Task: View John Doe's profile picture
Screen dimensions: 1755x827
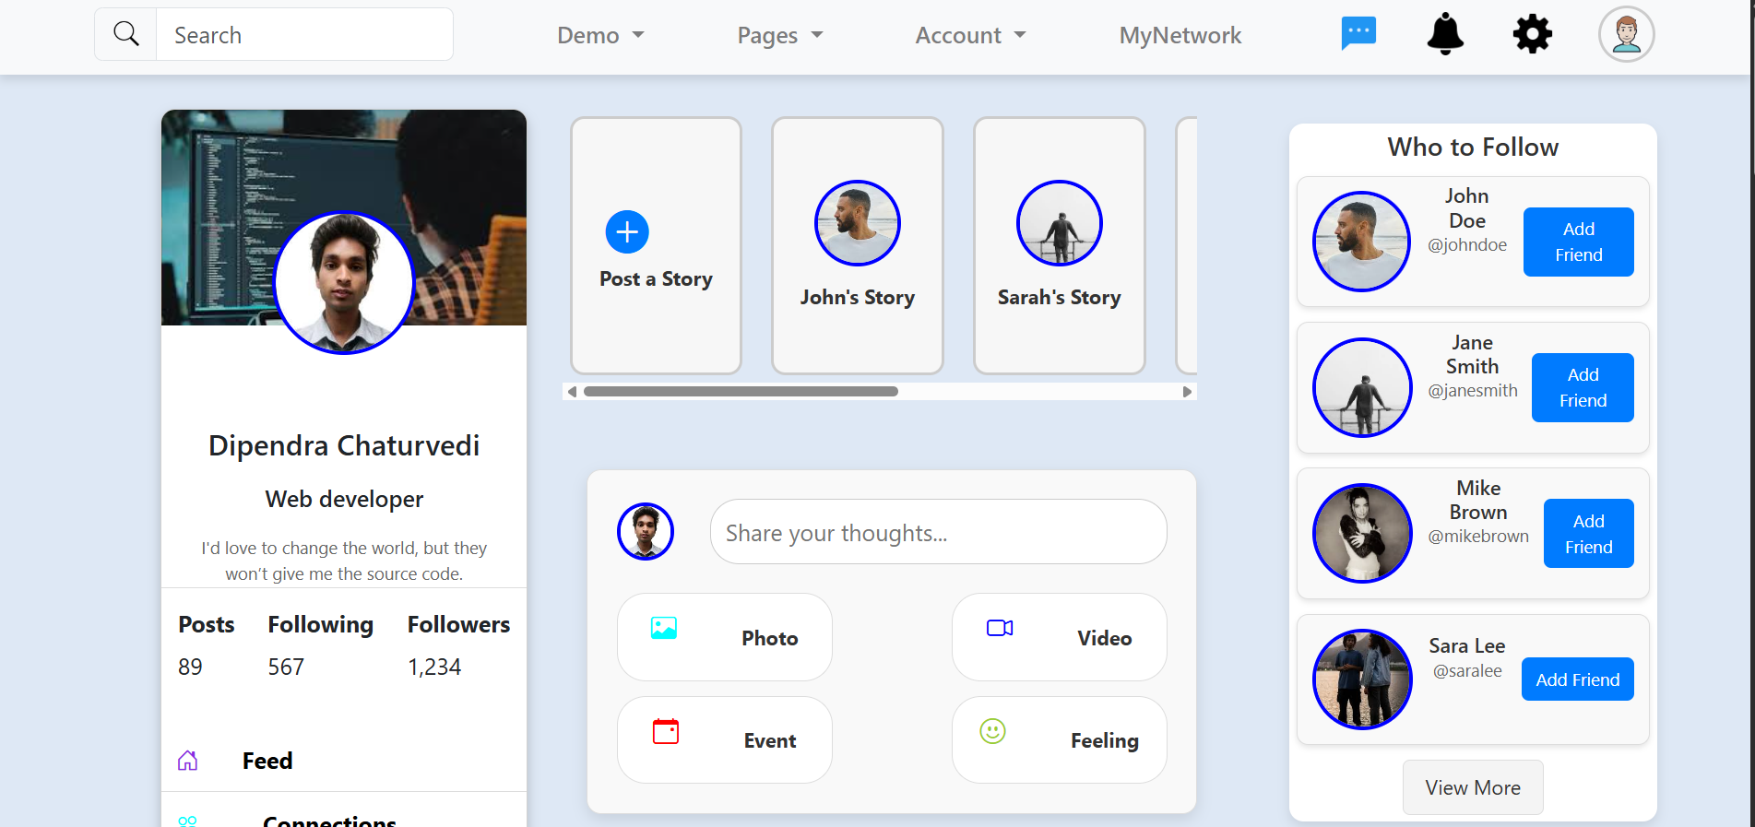Action: pos(1362,242)
